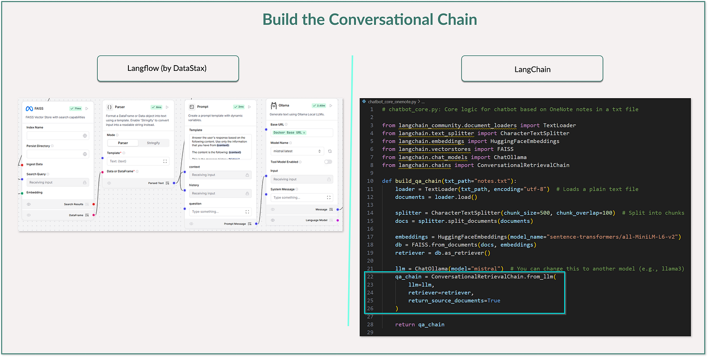
Task: Toggle the Tool Model Enabled switch
Action: pyautogui.click(x=328, y=162)
